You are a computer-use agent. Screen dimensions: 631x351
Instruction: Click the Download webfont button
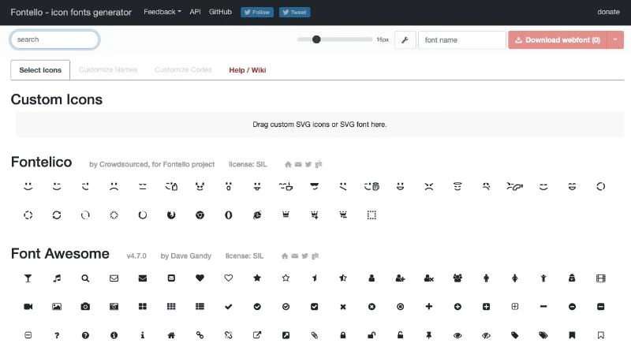coord(558,40)
